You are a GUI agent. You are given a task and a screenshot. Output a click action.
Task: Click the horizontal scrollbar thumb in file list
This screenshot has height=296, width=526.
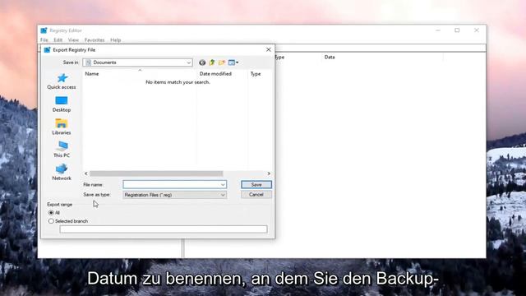(x=156, y=173)
